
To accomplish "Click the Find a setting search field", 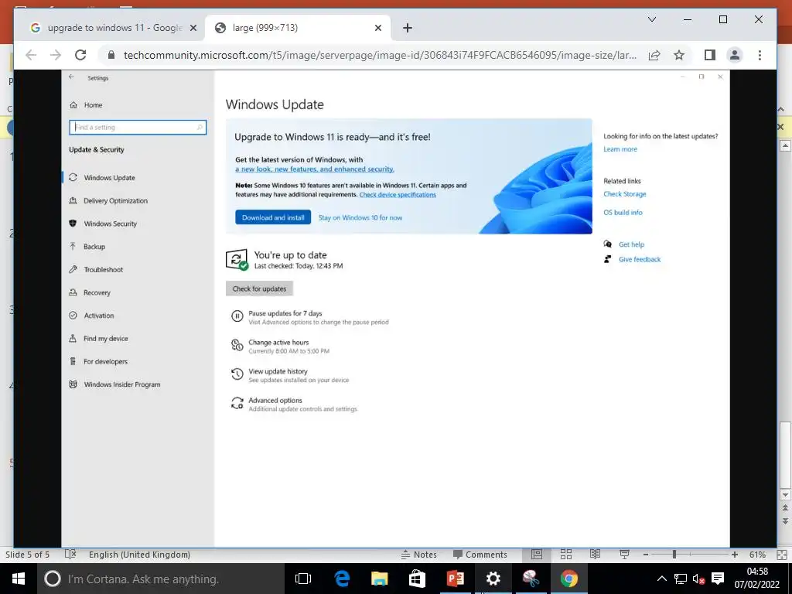I will [x=138, y=128].
